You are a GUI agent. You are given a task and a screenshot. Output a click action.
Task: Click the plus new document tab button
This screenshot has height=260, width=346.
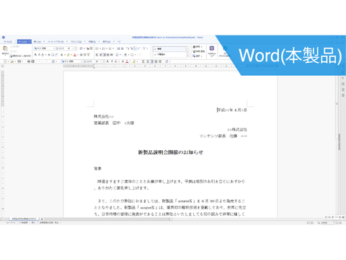pos(42,219)
